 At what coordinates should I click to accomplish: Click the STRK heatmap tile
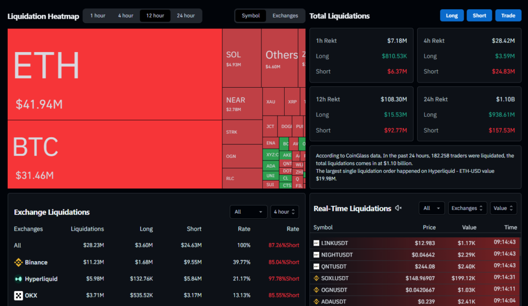tap(242, 132)
